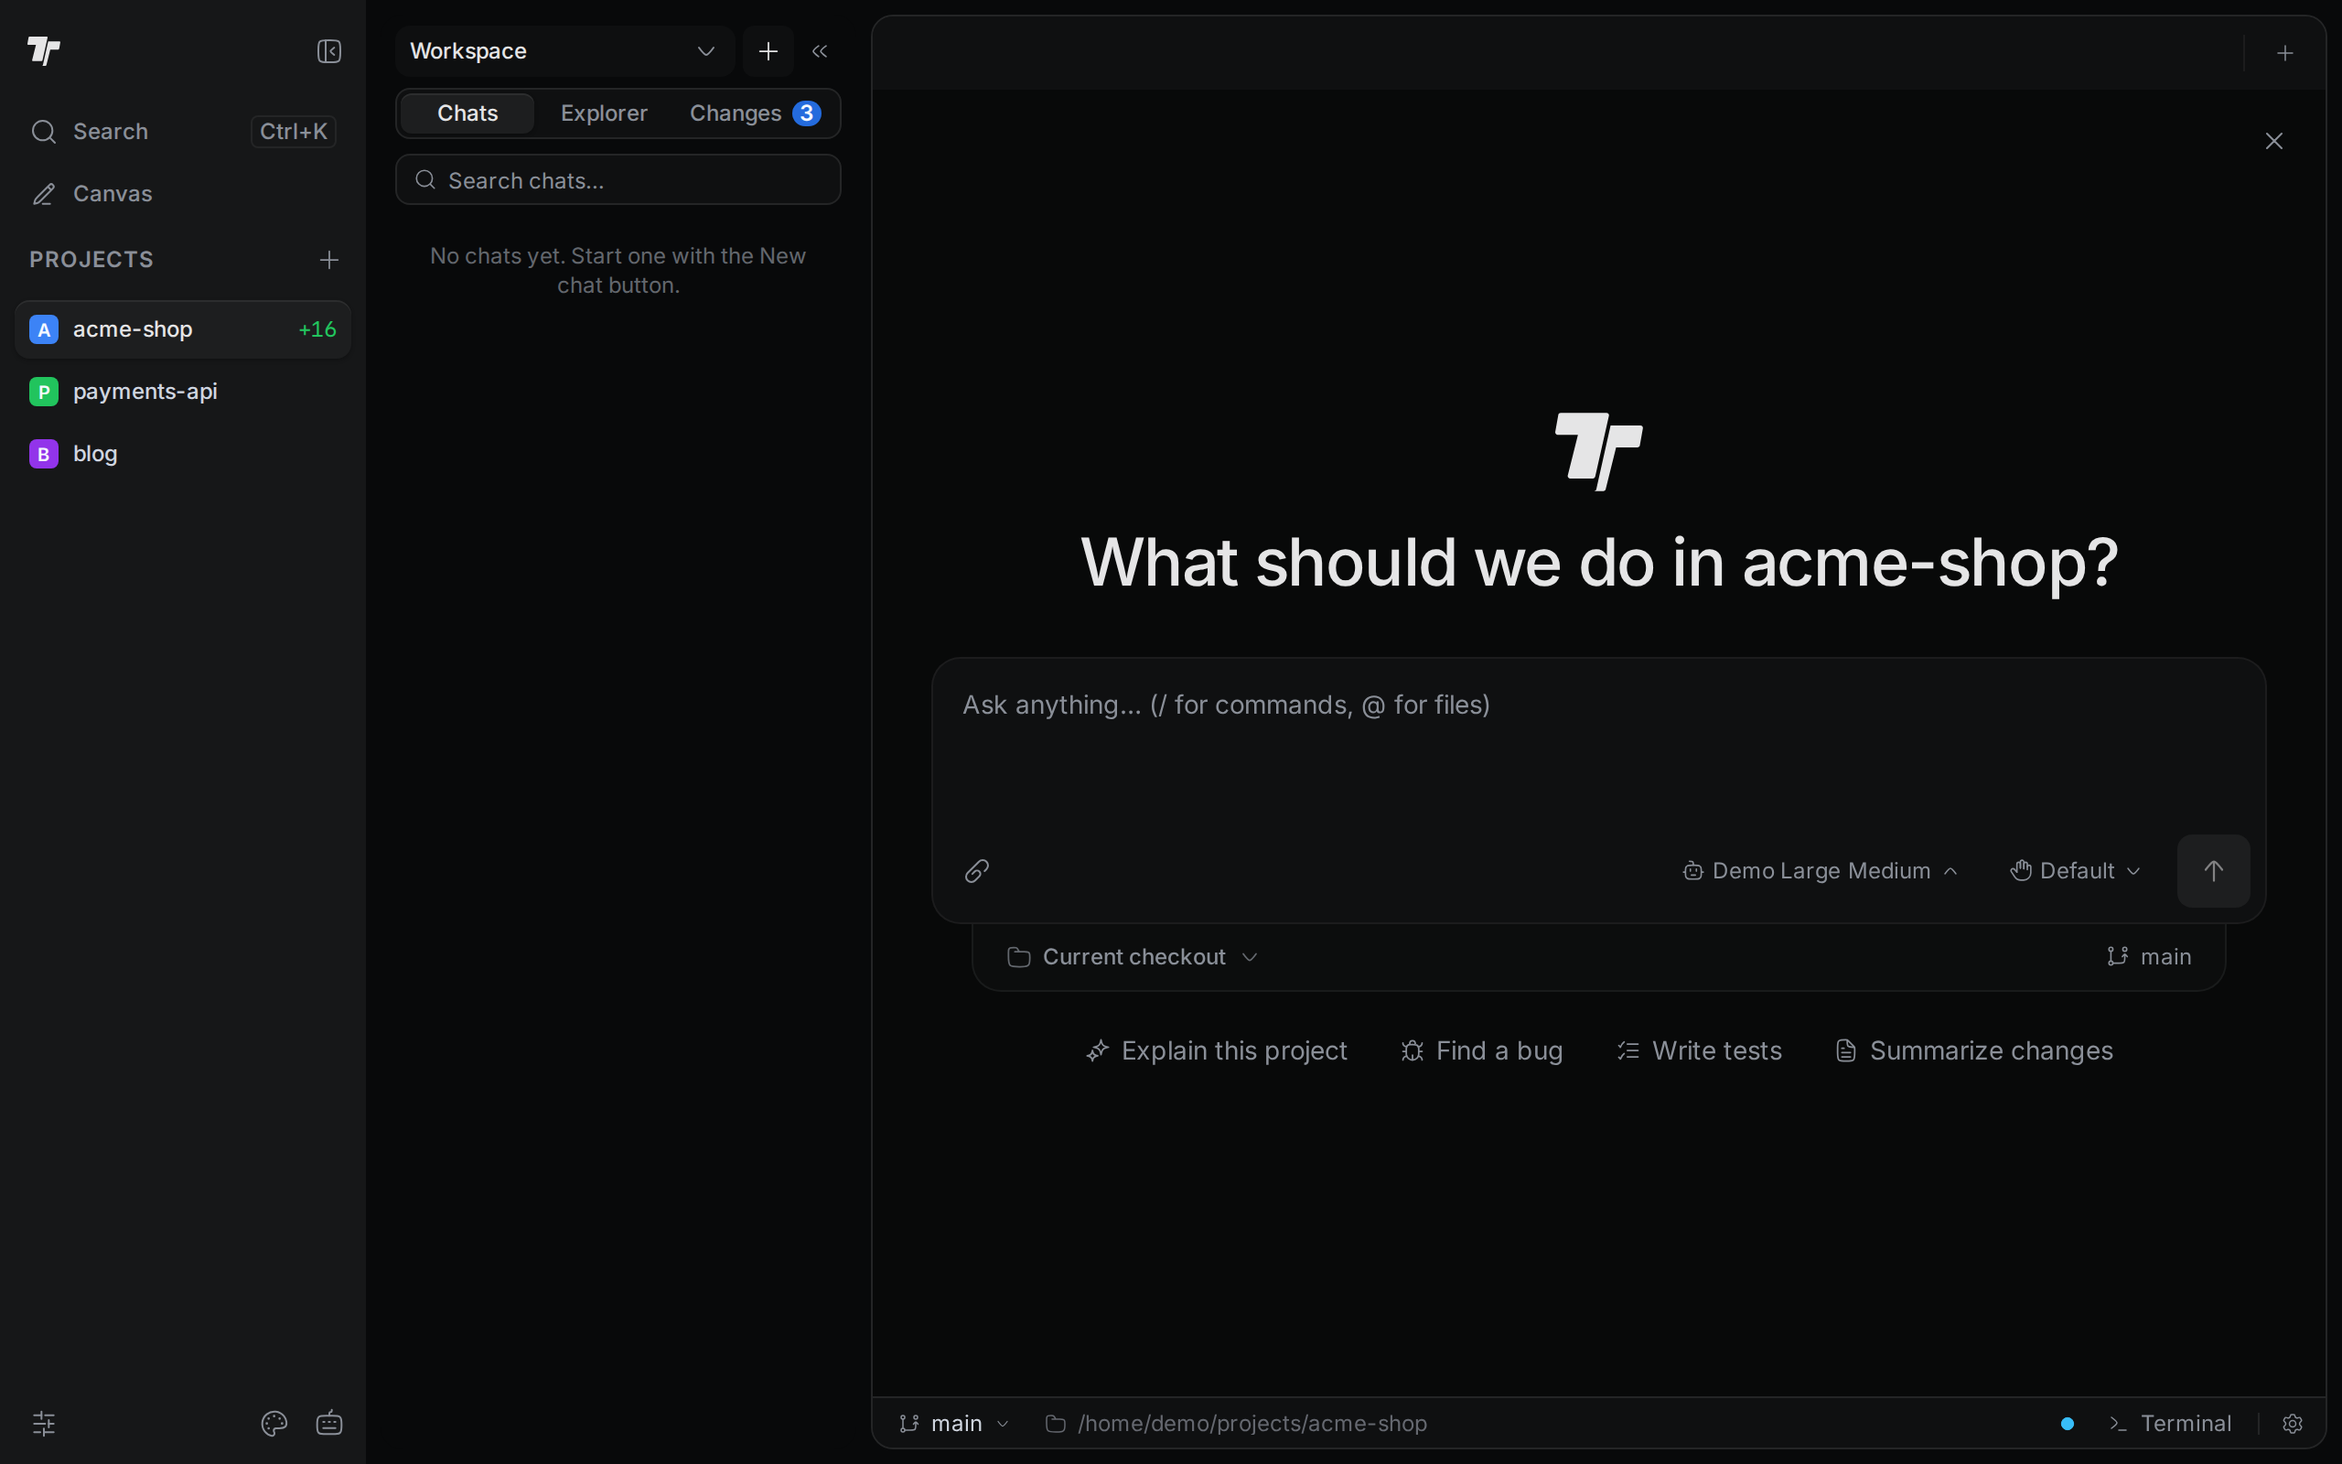The width and height of the screenshot is (2342, 1464).
Task: Click the Changes count badge showing 3
Action: pyautogui.click(x=806, y=113)
